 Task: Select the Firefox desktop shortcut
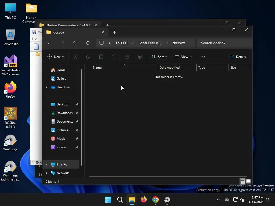click(x=10, y=89)
